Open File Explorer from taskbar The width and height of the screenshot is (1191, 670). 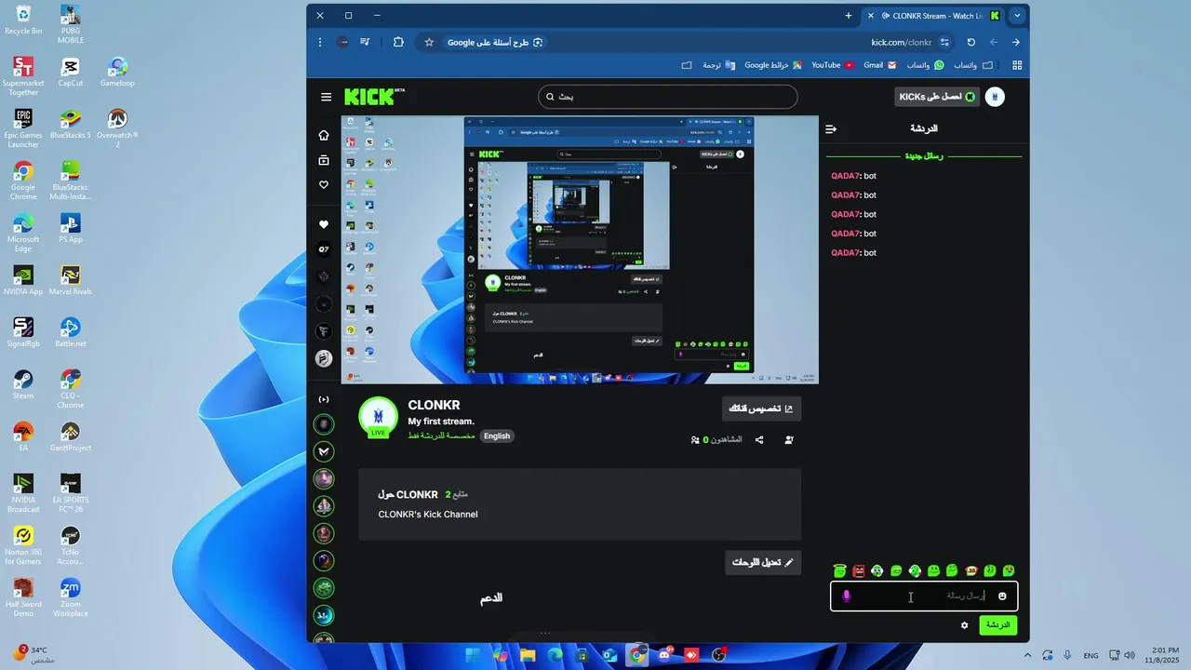coord(528,655)
